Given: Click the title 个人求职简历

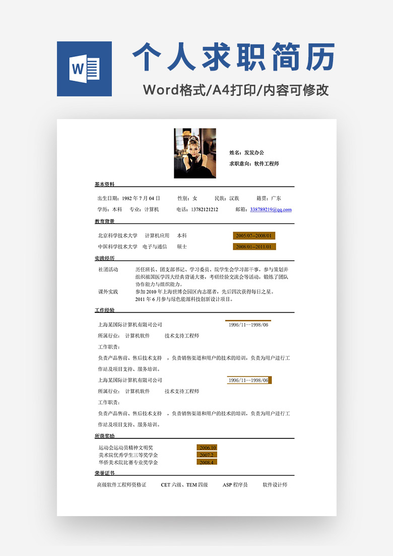Looking at the screenshot, I should tap(234, 58).
